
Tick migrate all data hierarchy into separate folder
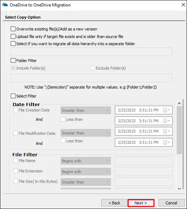tap(13, 44)
